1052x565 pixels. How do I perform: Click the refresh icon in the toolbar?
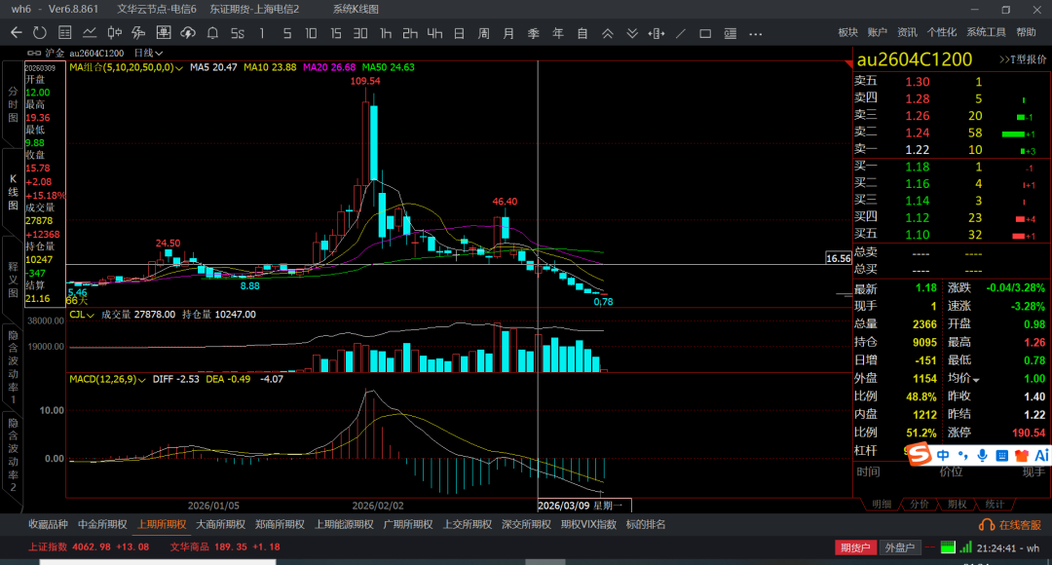pos(40,33)
